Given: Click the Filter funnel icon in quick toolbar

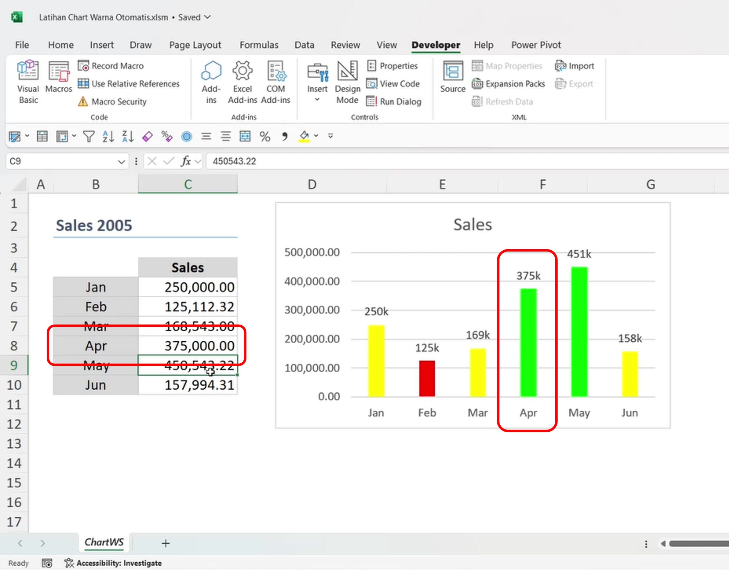Looking at the screenshot, I should point(89,136).
